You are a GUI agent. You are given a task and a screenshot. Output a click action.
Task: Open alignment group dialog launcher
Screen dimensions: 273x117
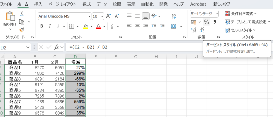click(x=184, y=37)
